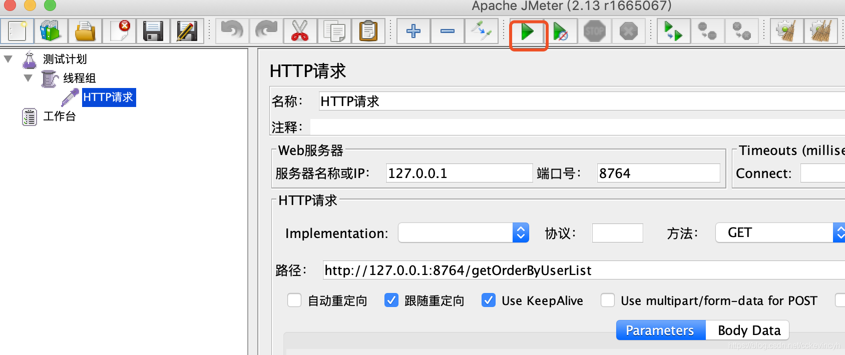Switch to the Body Data tab
The width and height of the screenshot is (845, 355).
pyautogui.click(x=748, y=330)
